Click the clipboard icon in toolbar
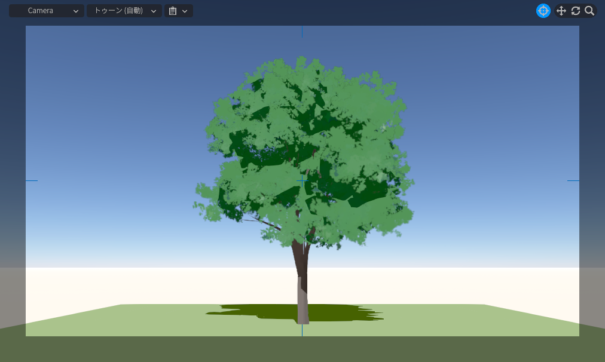The height and width of the screenshot is (362, 605). pos(173,11)
